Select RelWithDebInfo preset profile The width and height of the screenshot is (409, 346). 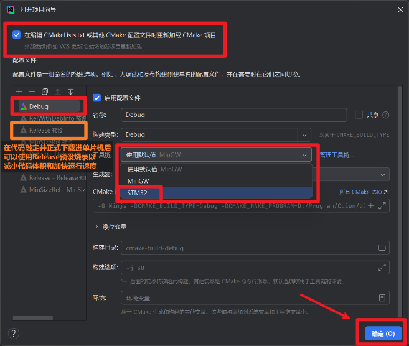click(x=53, y=118)
